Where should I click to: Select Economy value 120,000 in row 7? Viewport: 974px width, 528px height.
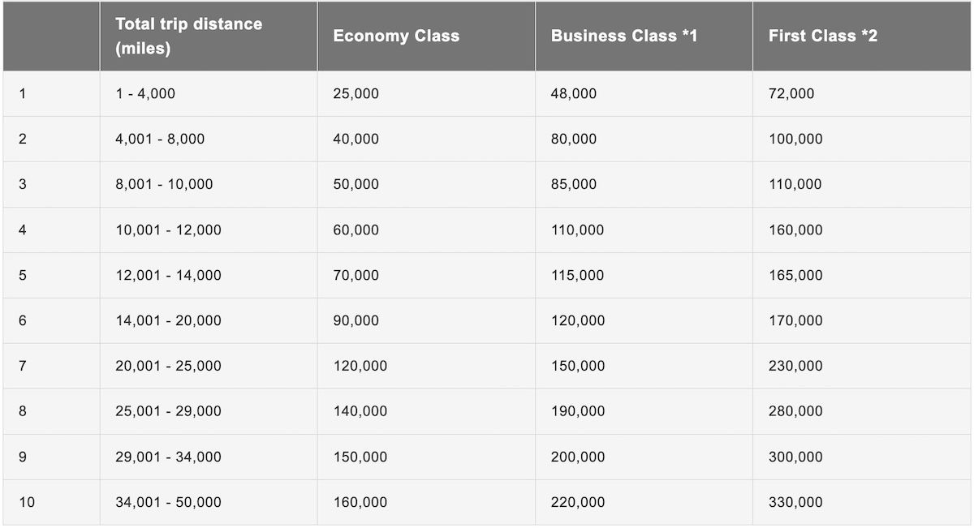[x=360, y=366]
